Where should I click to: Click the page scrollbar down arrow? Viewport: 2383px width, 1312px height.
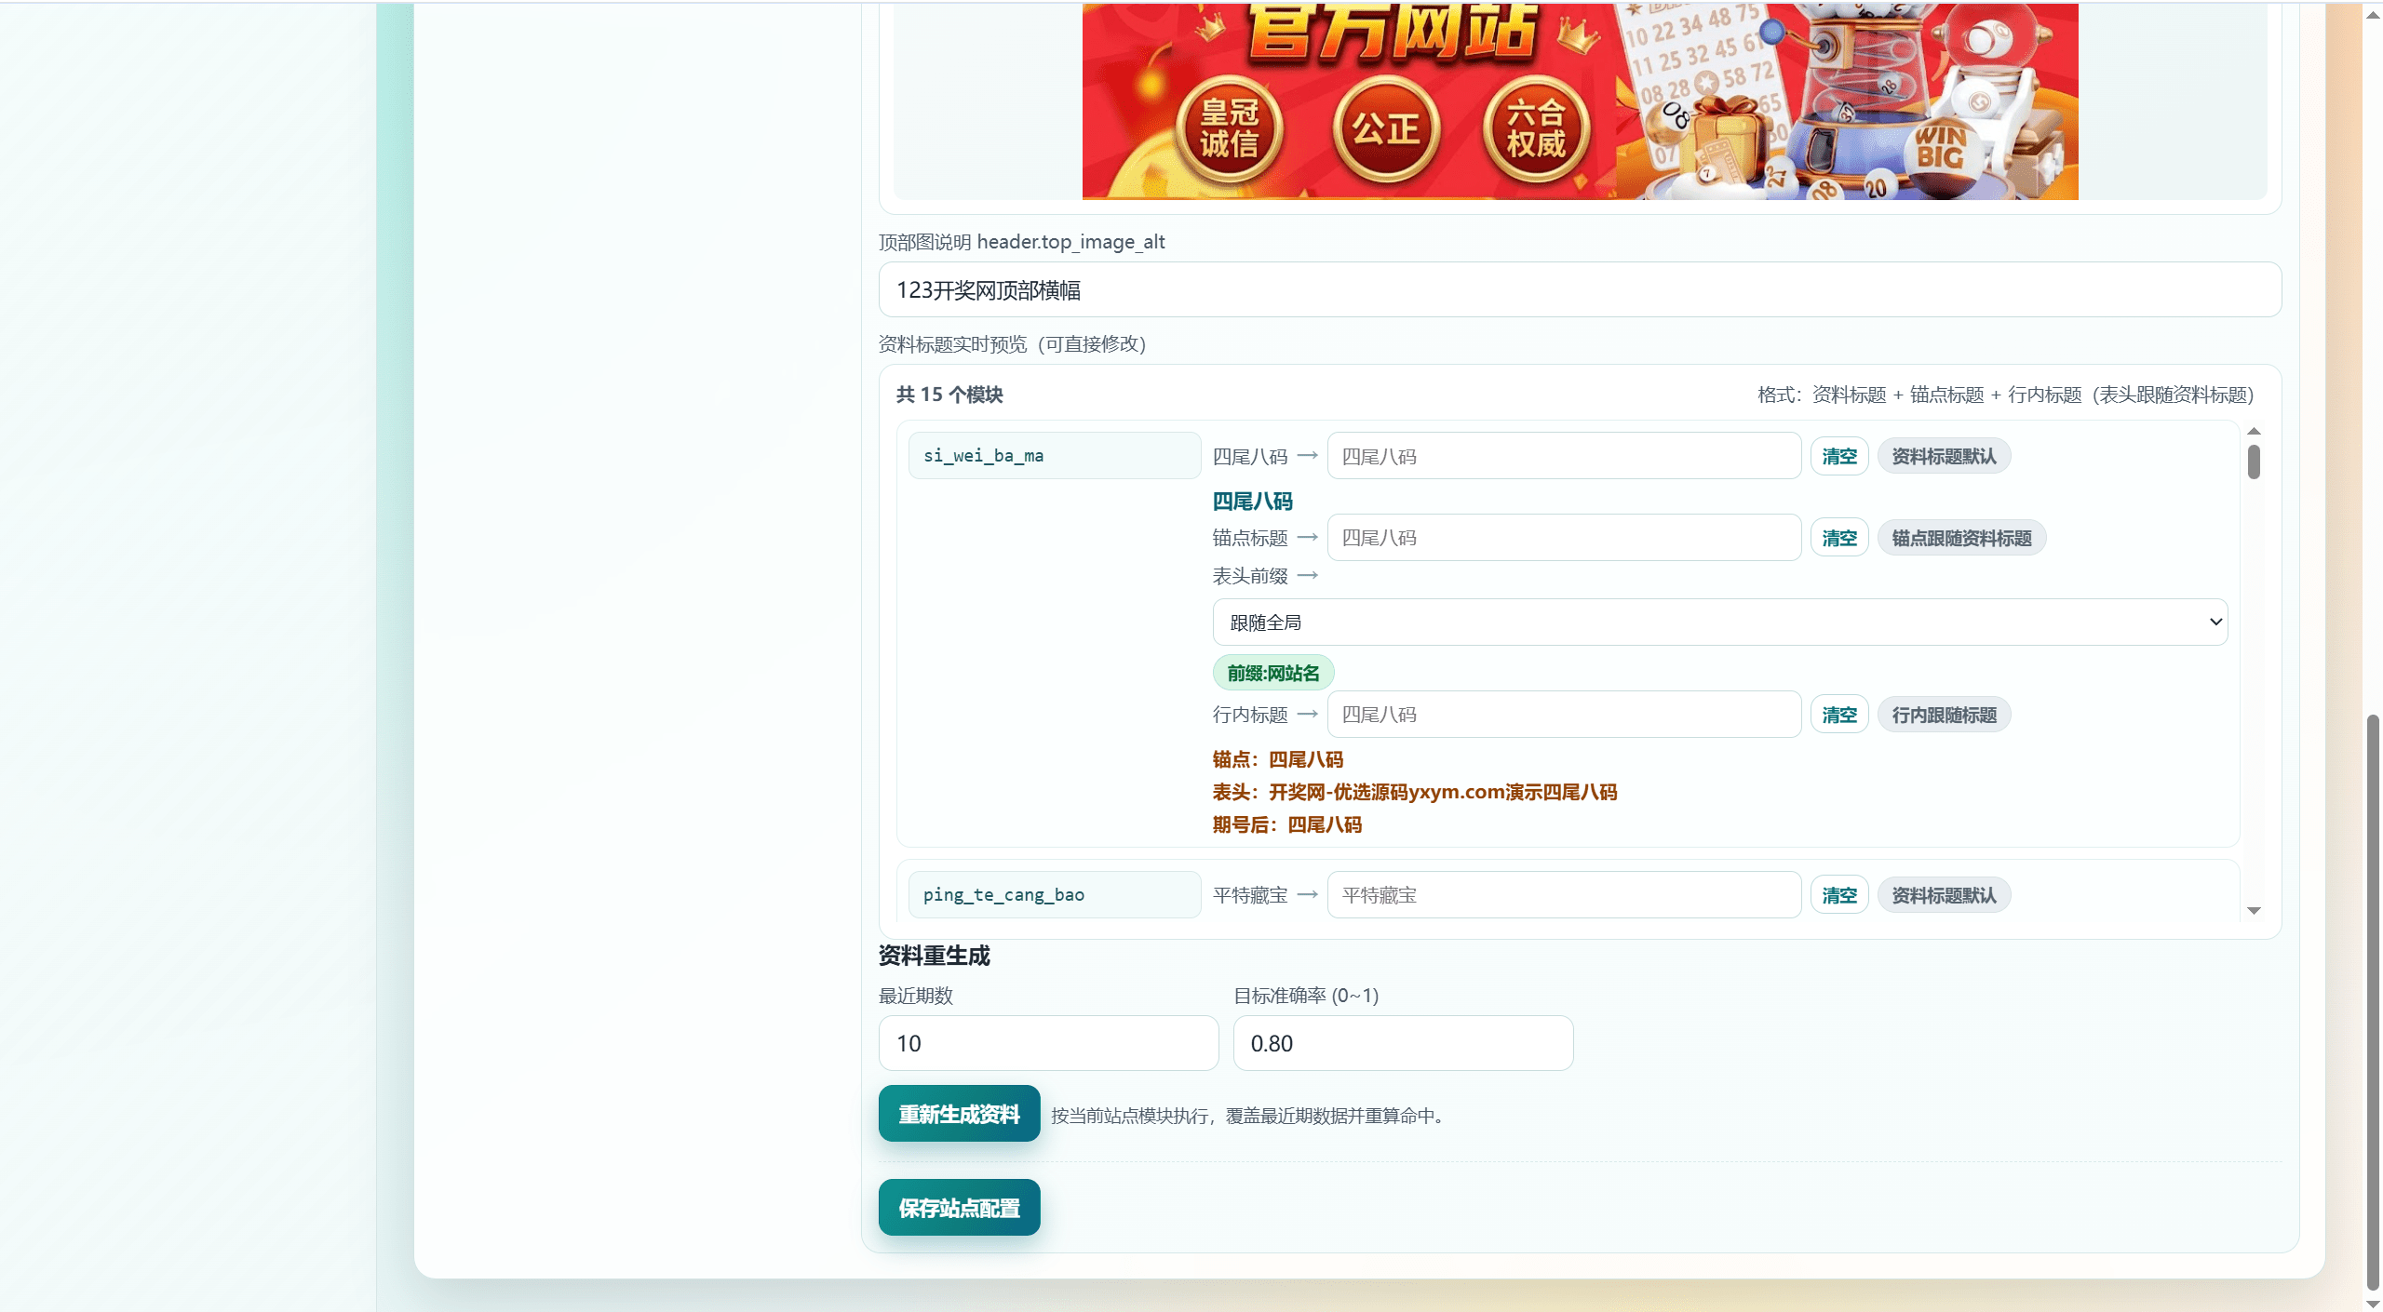click(2373, 1304)
